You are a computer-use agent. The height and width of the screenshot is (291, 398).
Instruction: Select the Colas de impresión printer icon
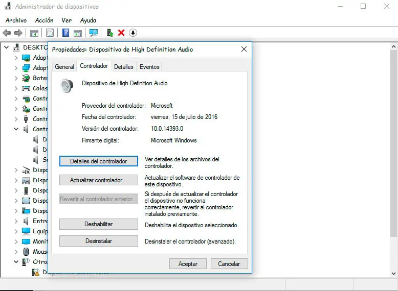click(x=26, y=88)
